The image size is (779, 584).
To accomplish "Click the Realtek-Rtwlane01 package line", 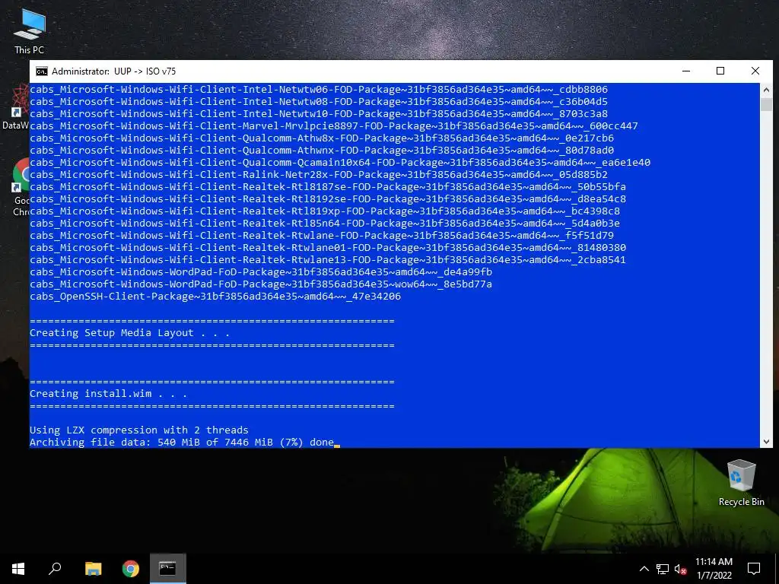I will pos(328,248).
